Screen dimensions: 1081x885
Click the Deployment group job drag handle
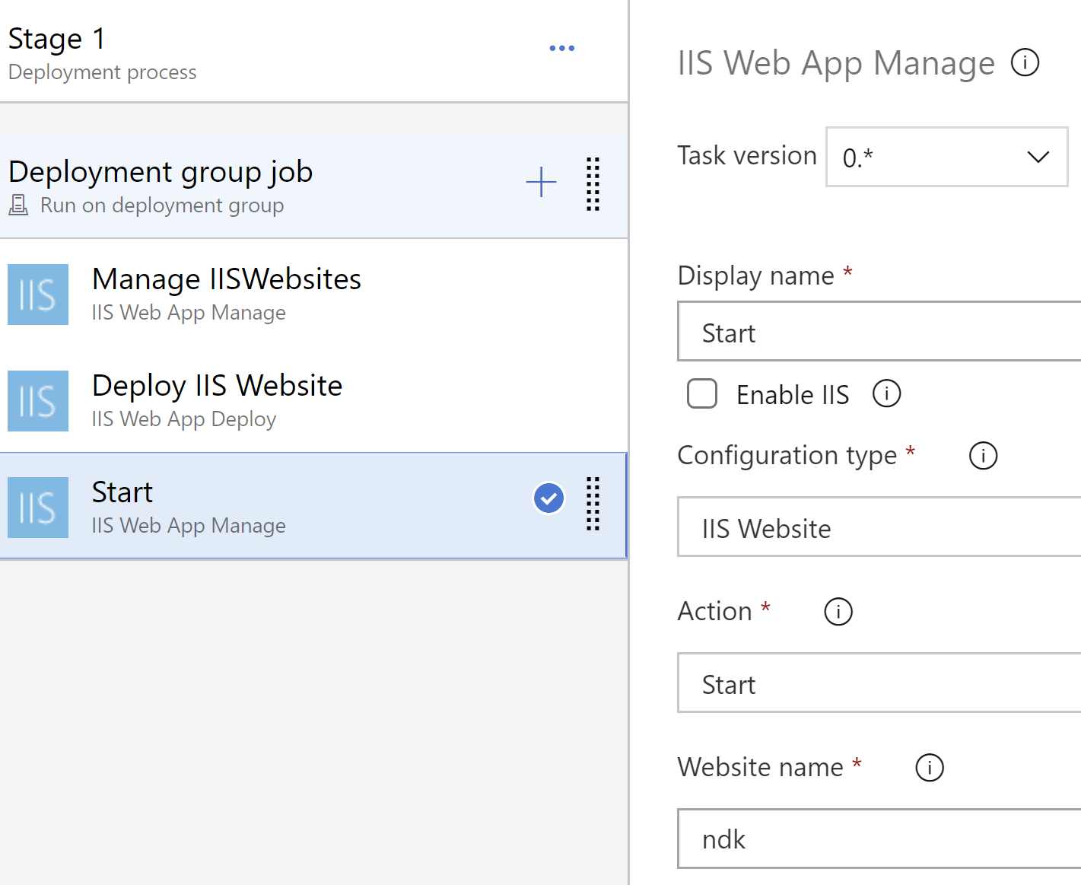pos(593,184)
